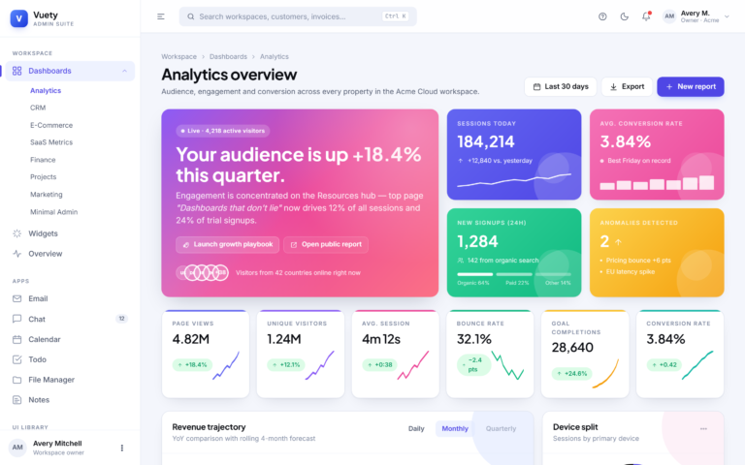Click the Avg. Session +0:38 badge

pos(379,365)
